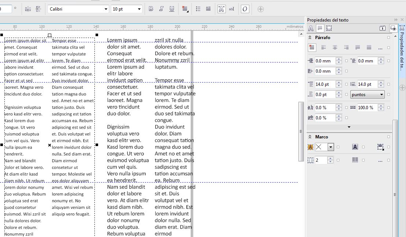
Task: Open the 10 pt font size dropdown
Action: (x=139, y=9)
